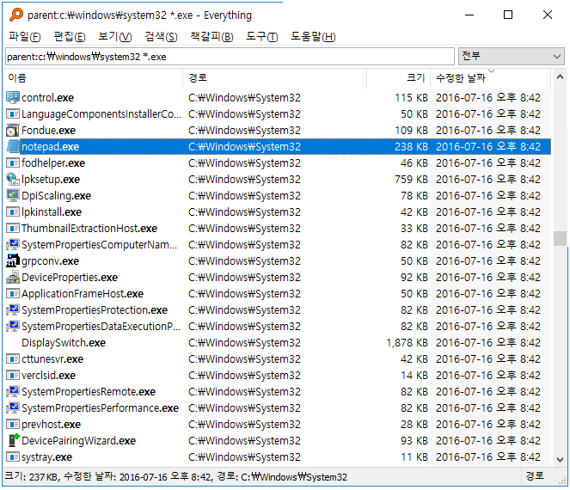Select the ApplicationFrameHost.exe file name
The image size is (570, 490).
point(83,293)
